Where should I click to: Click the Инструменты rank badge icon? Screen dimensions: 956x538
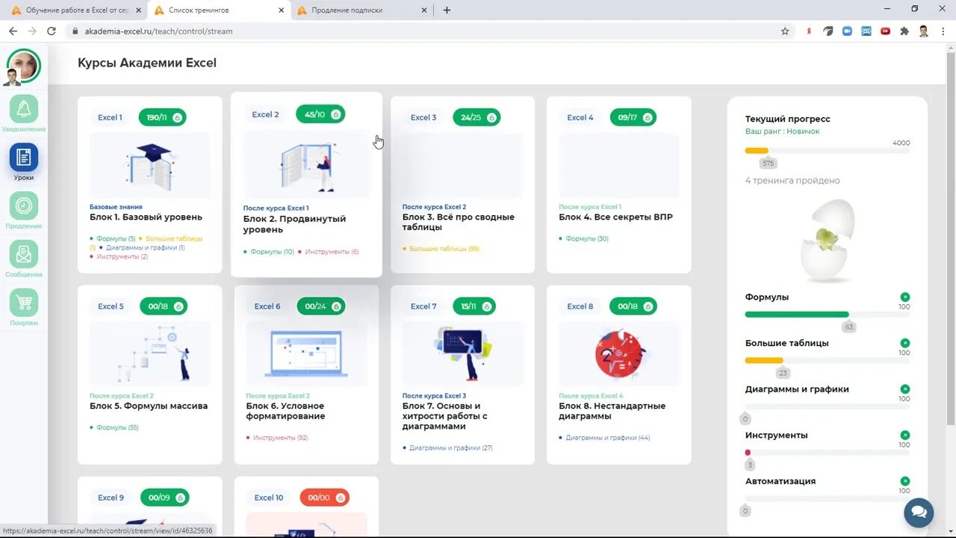905,435
